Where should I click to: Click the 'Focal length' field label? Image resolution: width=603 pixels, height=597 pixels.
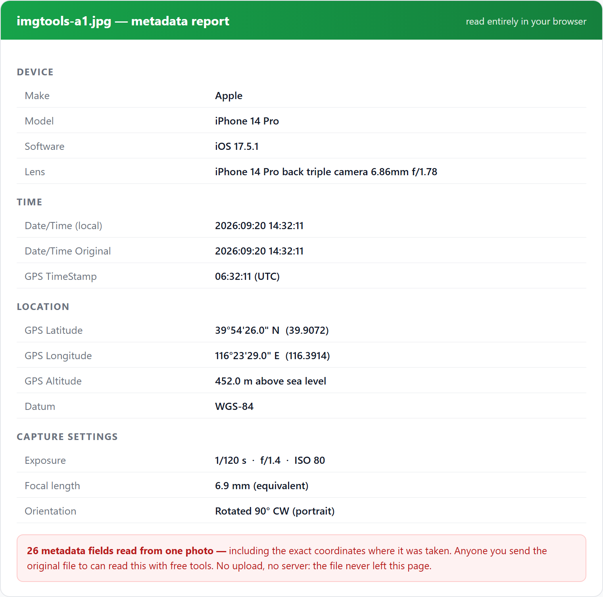(52, 486)
